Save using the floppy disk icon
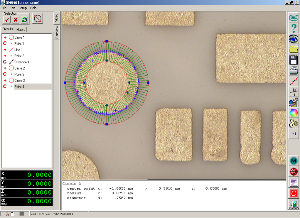This screenshot has width=300, height=218. [x=294, y=60]
